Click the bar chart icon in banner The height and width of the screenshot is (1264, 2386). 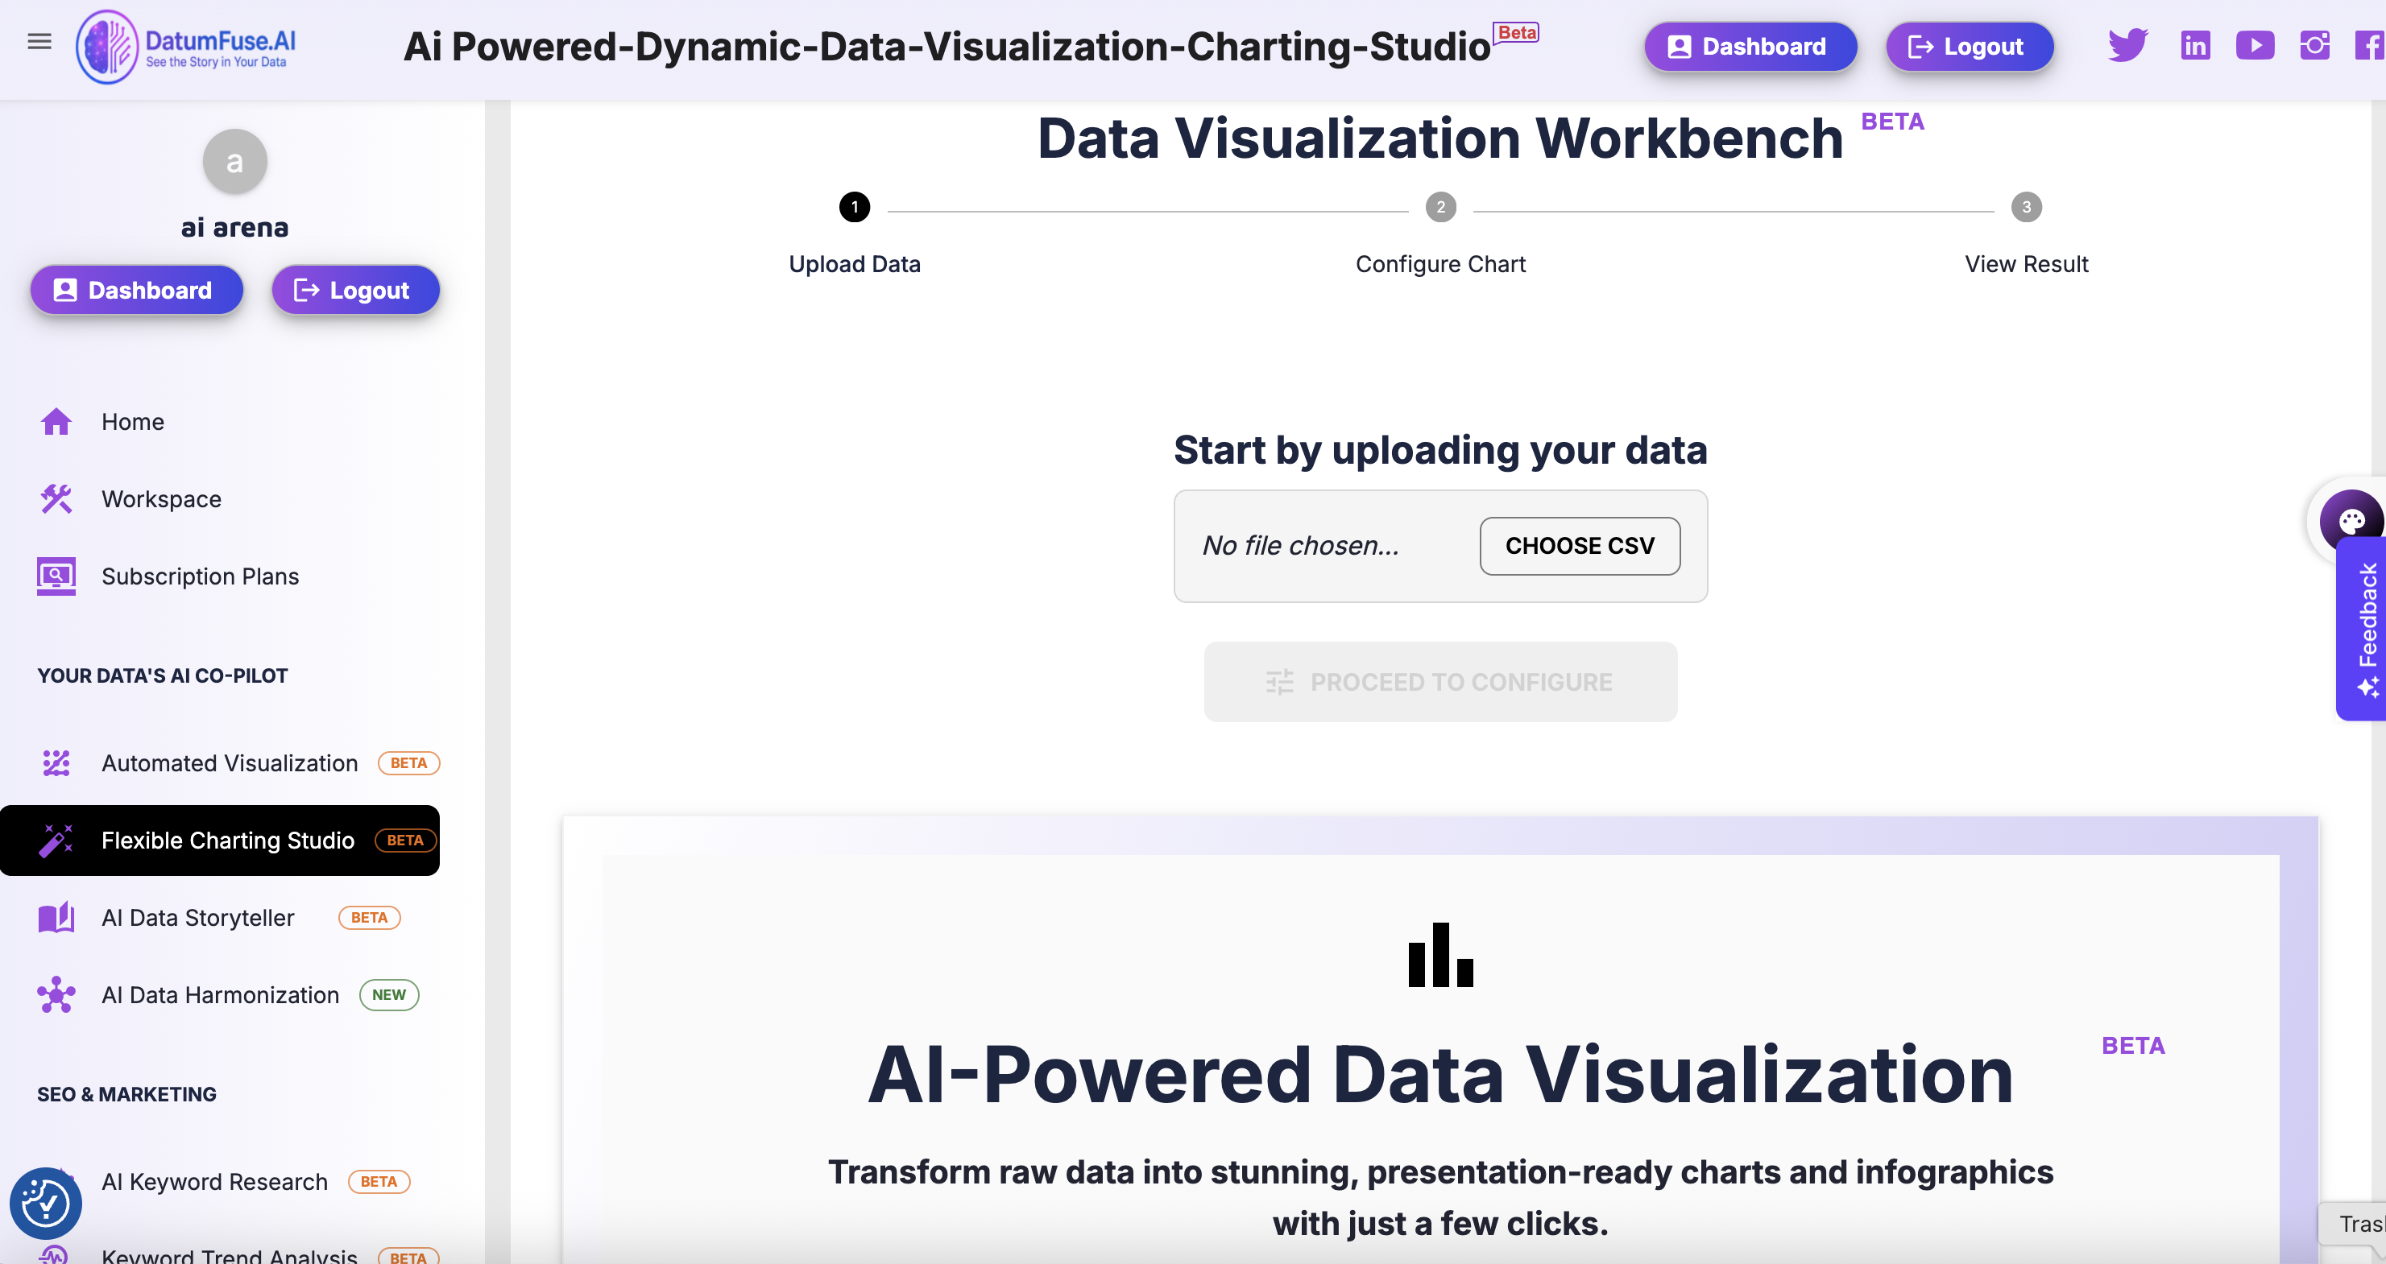click(x=1440, y=955)
